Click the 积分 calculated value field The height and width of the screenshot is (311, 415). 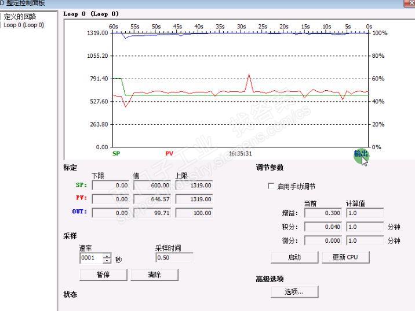[x=365, y=227]
